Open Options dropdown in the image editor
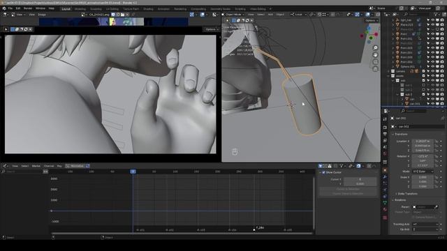The width and height of the screenshot is (447, 251). pos(211,29)
